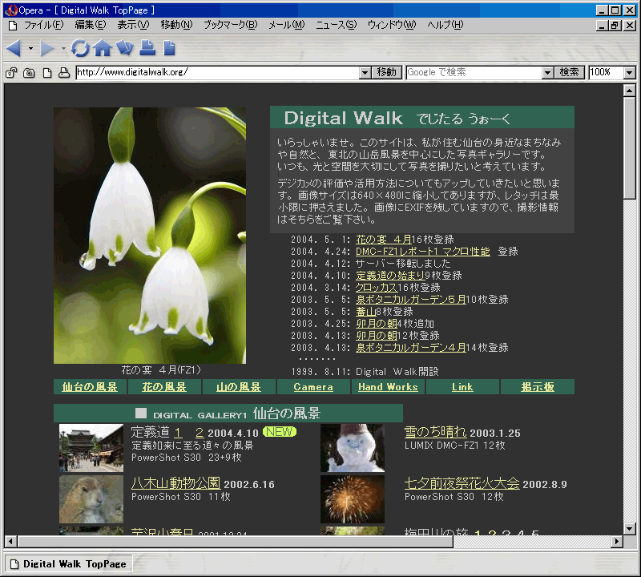Reload the page with refresh icon
Viewport: 641px width, 577px height.
pyautogui.click(x=80, y=48)
